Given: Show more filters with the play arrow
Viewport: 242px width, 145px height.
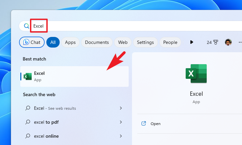Looking at the screenshot, I should [192, 42].
